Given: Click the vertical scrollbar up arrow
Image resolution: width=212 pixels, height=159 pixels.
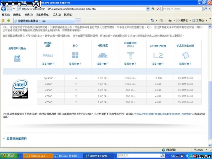Looking at the screenshot, I should pos(210,26).
